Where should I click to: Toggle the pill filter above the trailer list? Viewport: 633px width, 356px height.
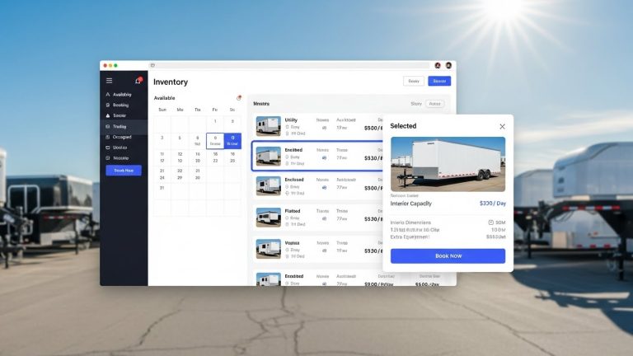pyautogui.click(x=435, y=104)
